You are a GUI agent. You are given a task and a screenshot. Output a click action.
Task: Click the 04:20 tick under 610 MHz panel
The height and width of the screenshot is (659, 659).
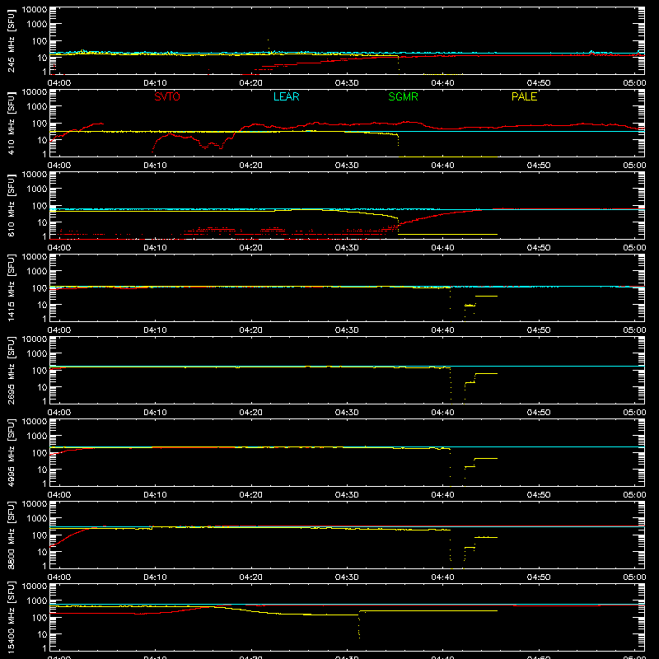point(251,248)
